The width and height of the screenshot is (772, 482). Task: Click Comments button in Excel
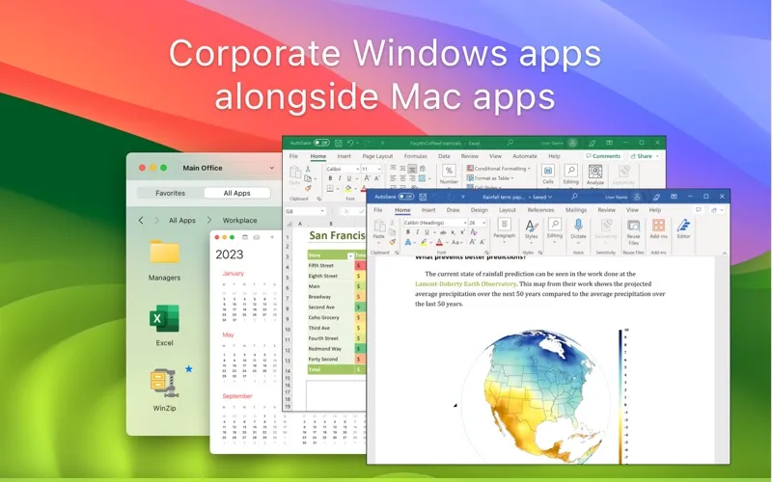(603, 156)
